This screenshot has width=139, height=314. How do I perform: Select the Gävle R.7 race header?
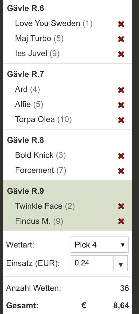[x=25, y=74]
